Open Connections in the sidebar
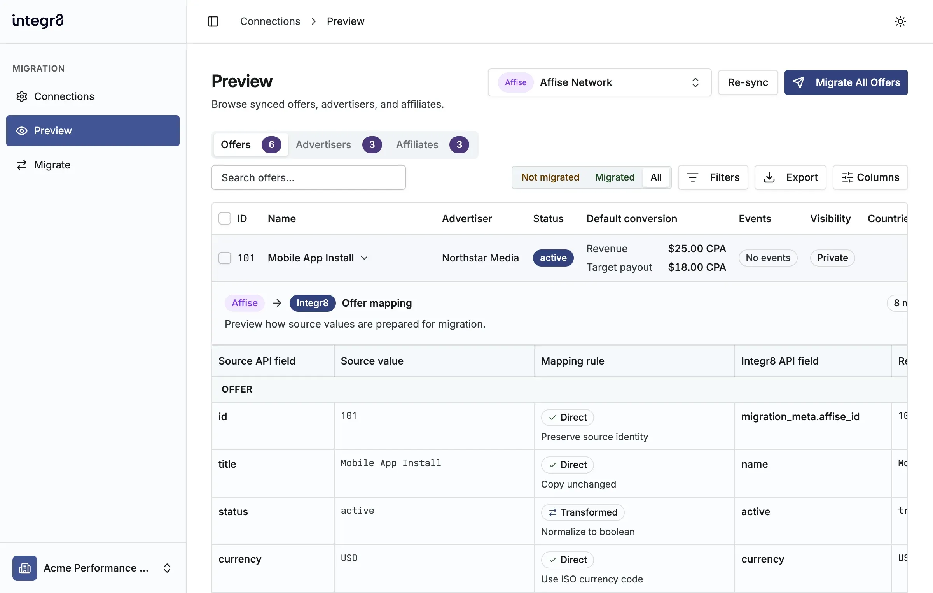The height and width of the screenshot is (593, 933). pyautogui.click(x=93, y=96)
